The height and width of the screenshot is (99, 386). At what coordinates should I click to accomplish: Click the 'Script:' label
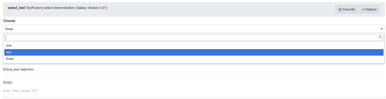coord(8,82)
